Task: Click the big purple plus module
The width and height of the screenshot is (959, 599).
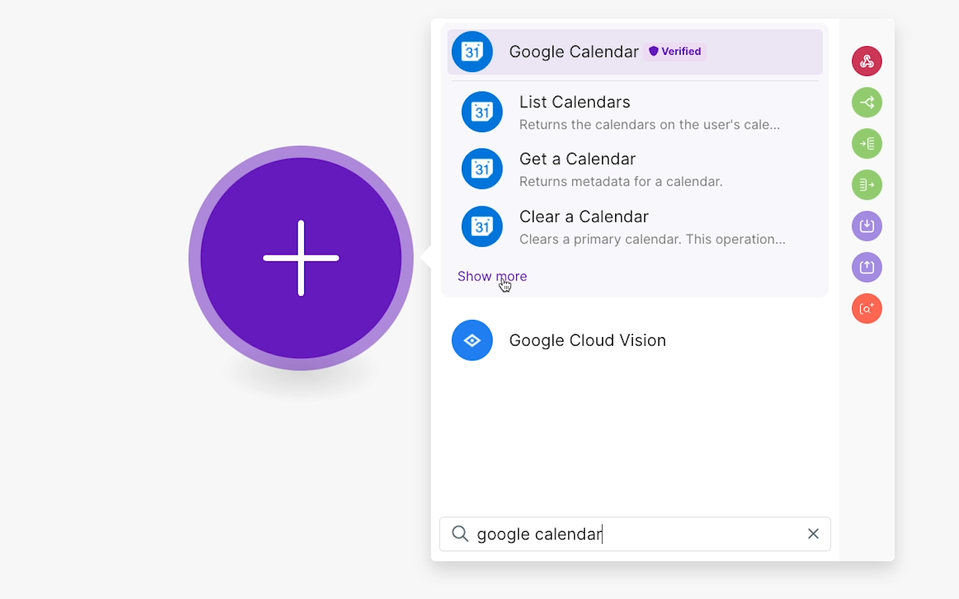Action: click(x=301, y=258)
